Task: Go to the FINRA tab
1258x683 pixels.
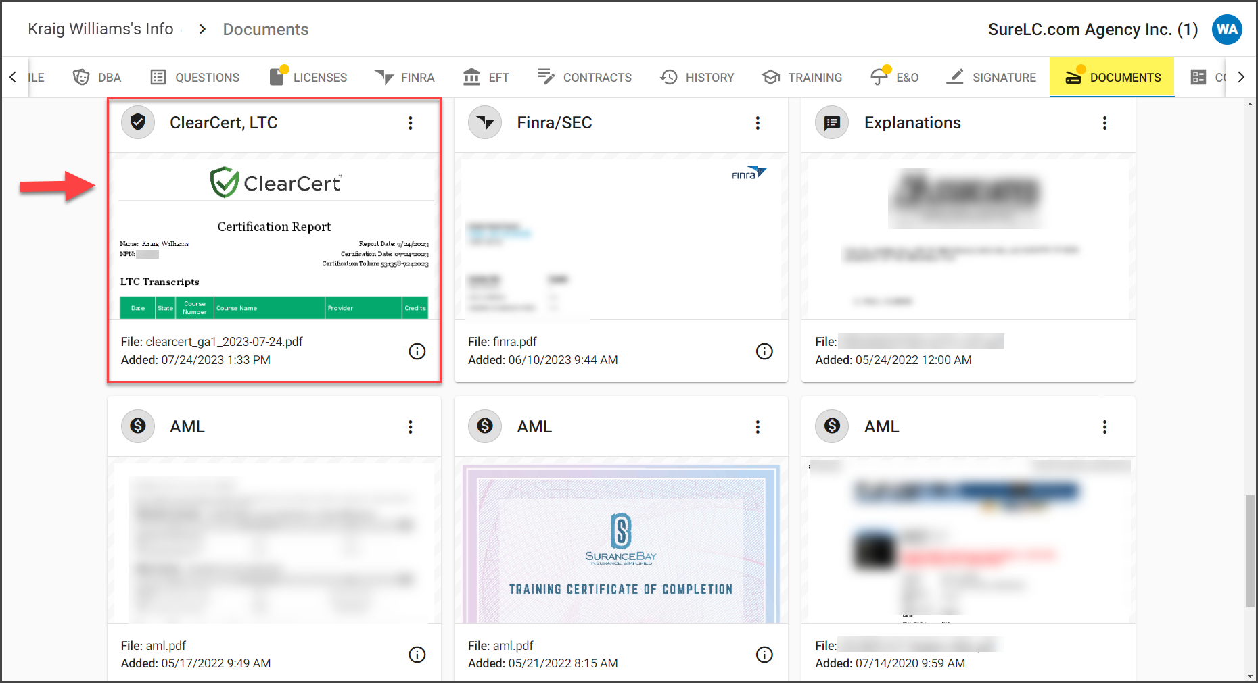Action: click(x=405, y=77)
